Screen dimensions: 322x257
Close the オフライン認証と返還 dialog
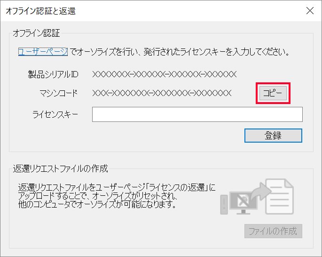click(x=310, y=10)
